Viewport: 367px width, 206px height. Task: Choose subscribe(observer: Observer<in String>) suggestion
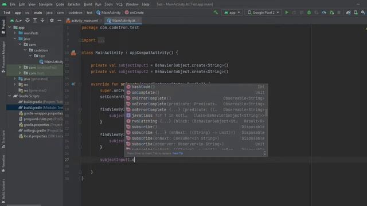pos(196,144)
